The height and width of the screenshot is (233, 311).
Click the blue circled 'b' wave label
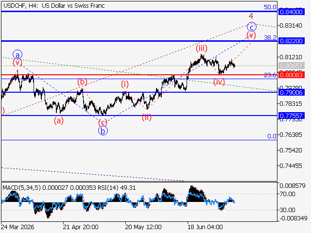click(x=103, y=131)
